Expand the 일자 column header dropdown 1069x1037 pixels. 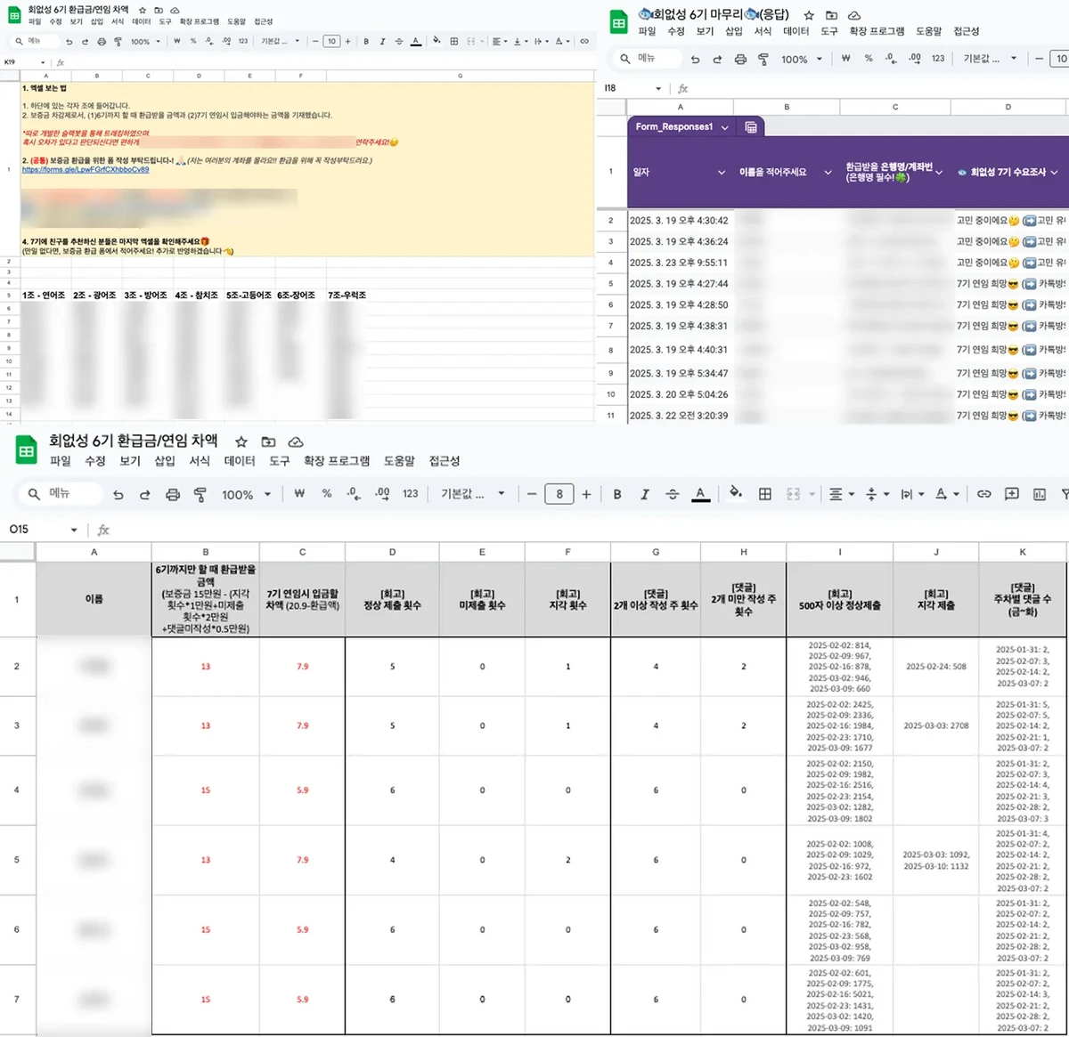(x=721, y=173)
